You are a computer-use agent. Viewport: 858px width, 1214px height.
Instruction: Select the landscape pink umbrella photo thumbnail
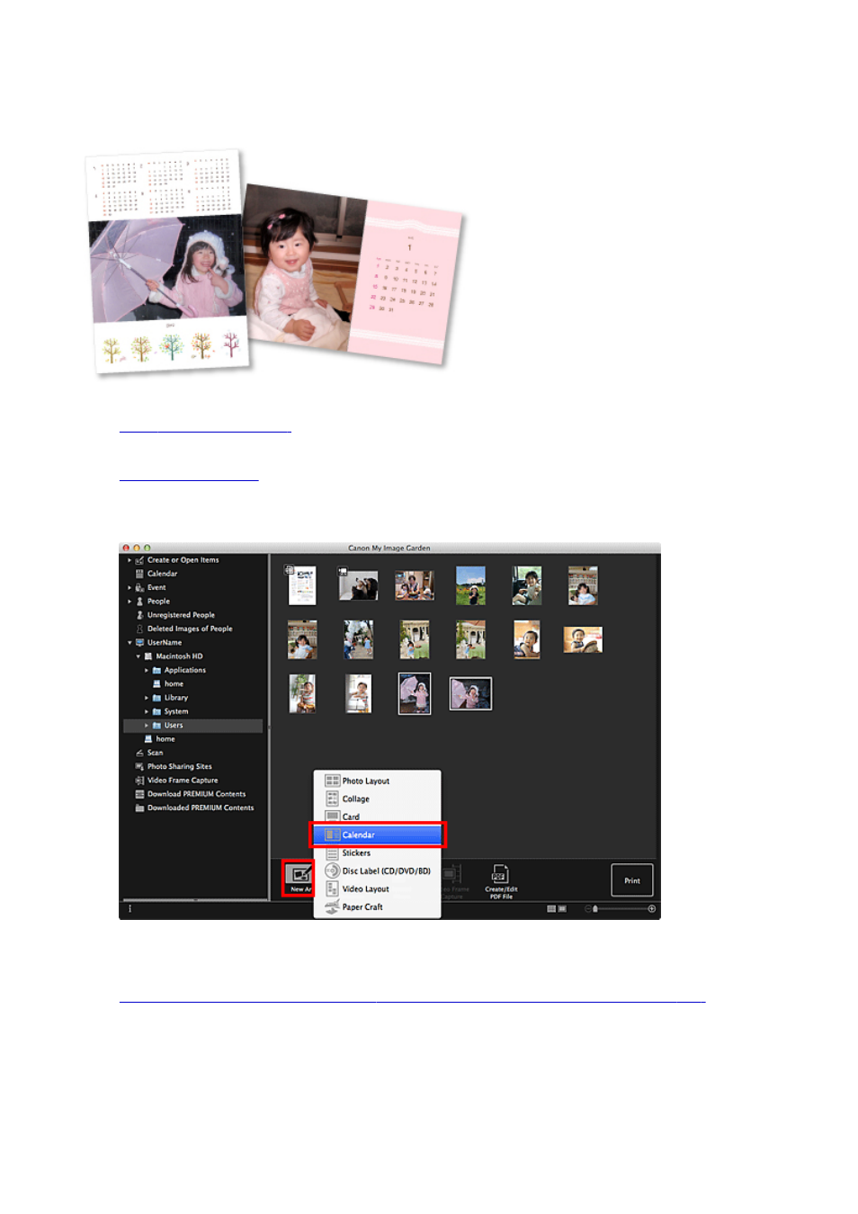coord(470,693)
